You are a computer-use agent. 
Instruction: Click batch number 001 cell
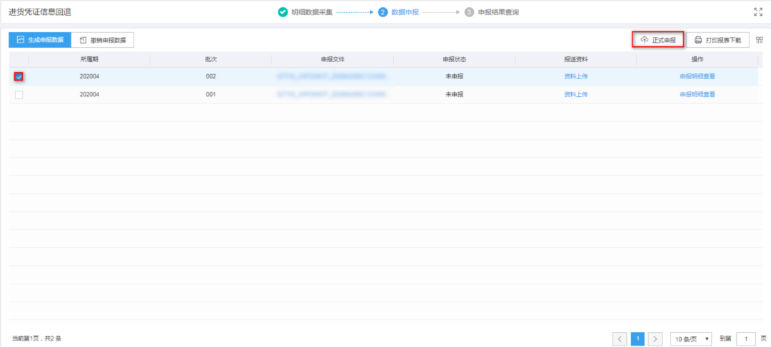pyautogui.click(x=211, y=95)
